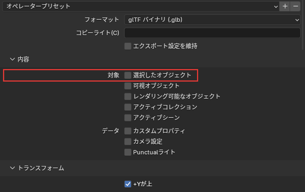Screen dimensions: 305x192
Task: Enable Punctualライト checkbox
Action: [128, 152]
